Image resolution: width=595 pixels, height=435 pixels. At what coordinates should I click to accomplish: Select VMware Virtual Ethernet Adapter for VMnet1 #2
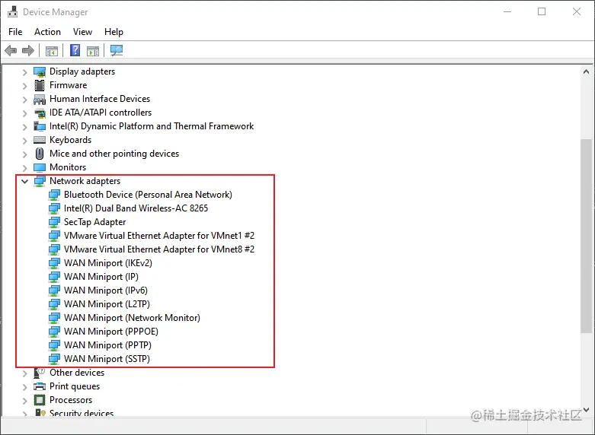pyautogui.click(x=159, y=236)
